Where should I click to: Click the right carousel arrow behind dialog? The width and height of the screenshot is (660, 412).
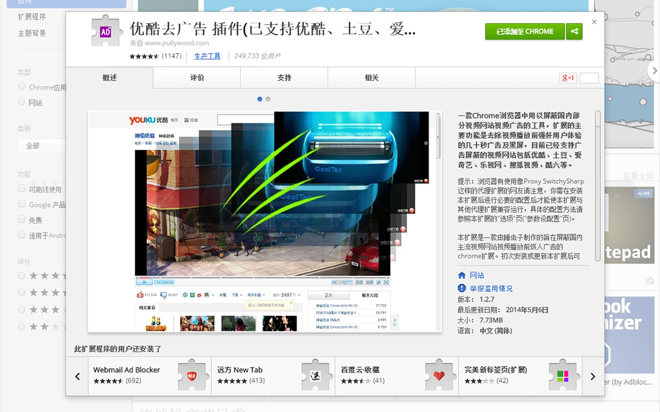(x=654, y=70)
